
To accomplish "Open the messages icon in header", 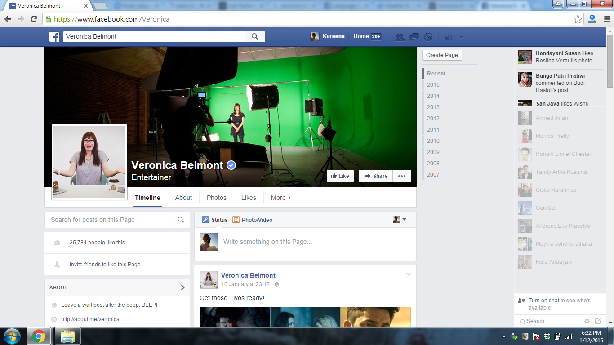I will [x=414, y=37].
